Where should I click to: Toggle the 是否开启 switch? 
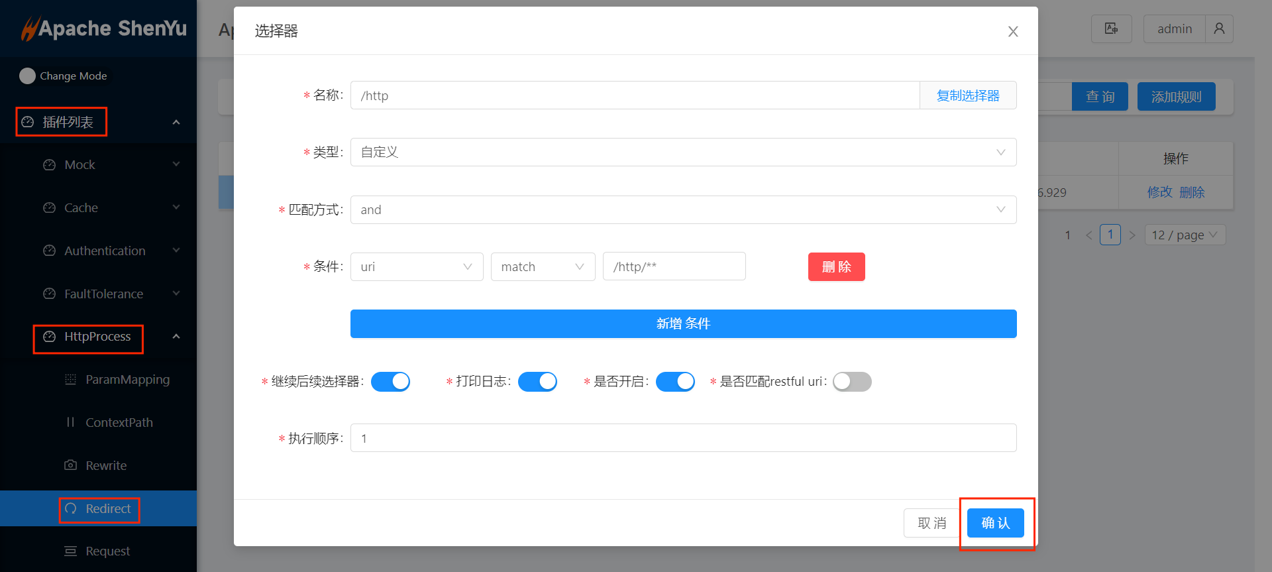[675, 382]
